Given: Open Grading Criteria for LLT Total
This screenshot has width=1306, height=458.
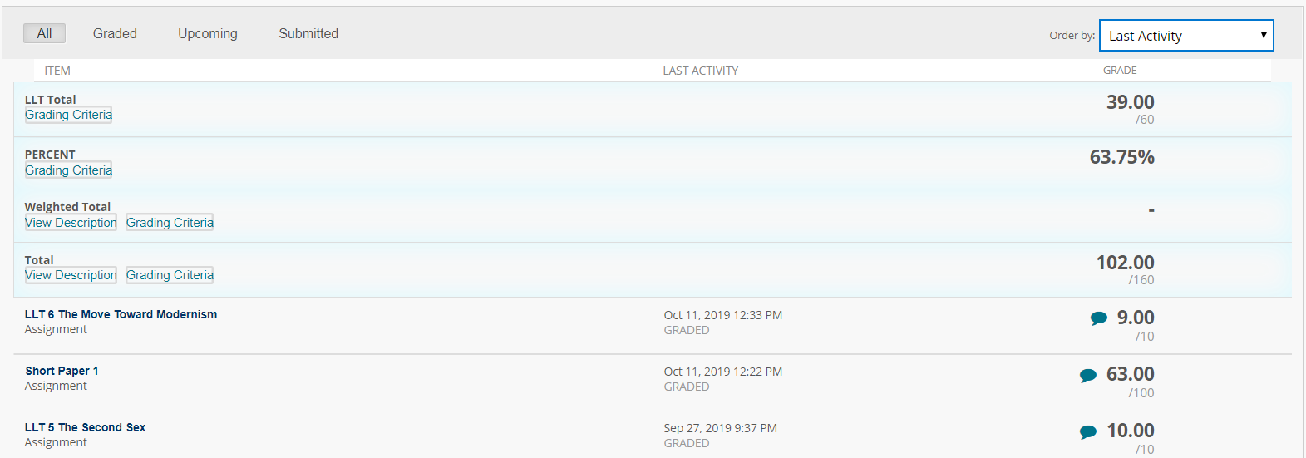Looking at the screenshot, I should click(68, 115).
